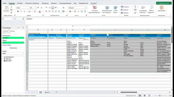
Task: Click the Clear eraser icon
Action: (135, 13)
